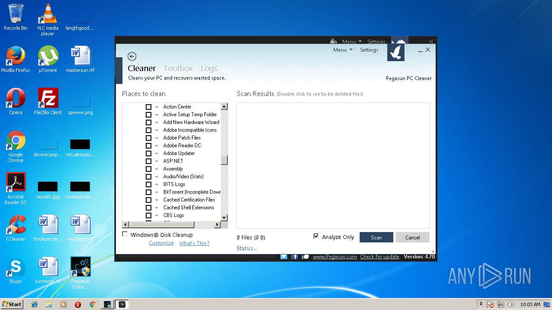
Task: Click the Start button
Action: point(12,304)
